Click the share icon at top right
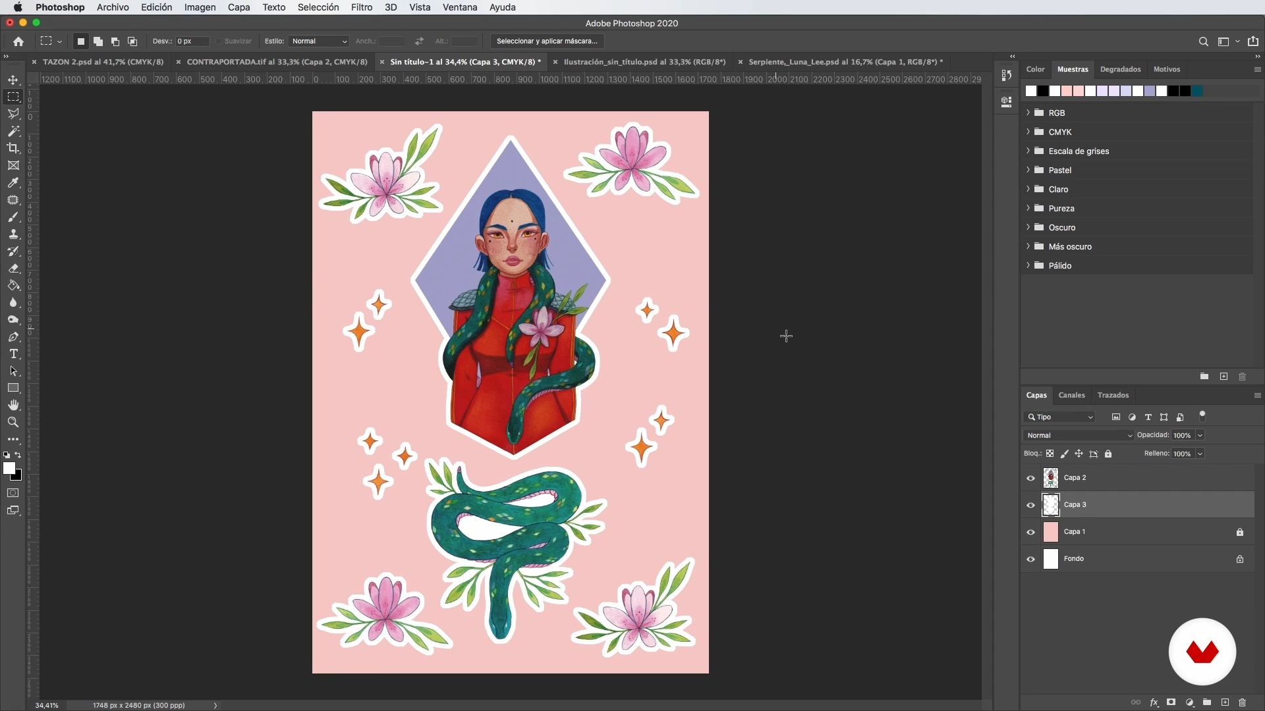Image resolution: width=1265 pixels, height=711 pixels. click(1252, 41)
